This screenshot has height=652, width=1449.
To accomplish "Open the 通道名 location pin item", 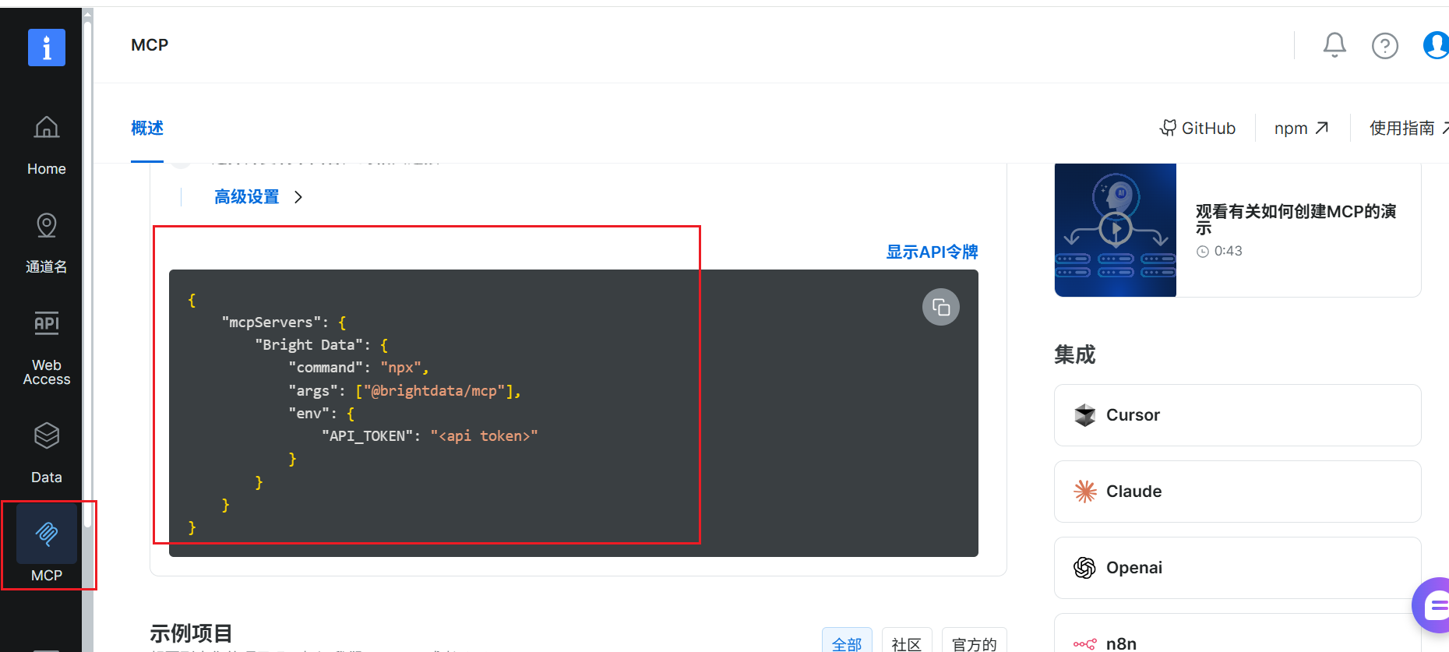I will tap(47, 244).
